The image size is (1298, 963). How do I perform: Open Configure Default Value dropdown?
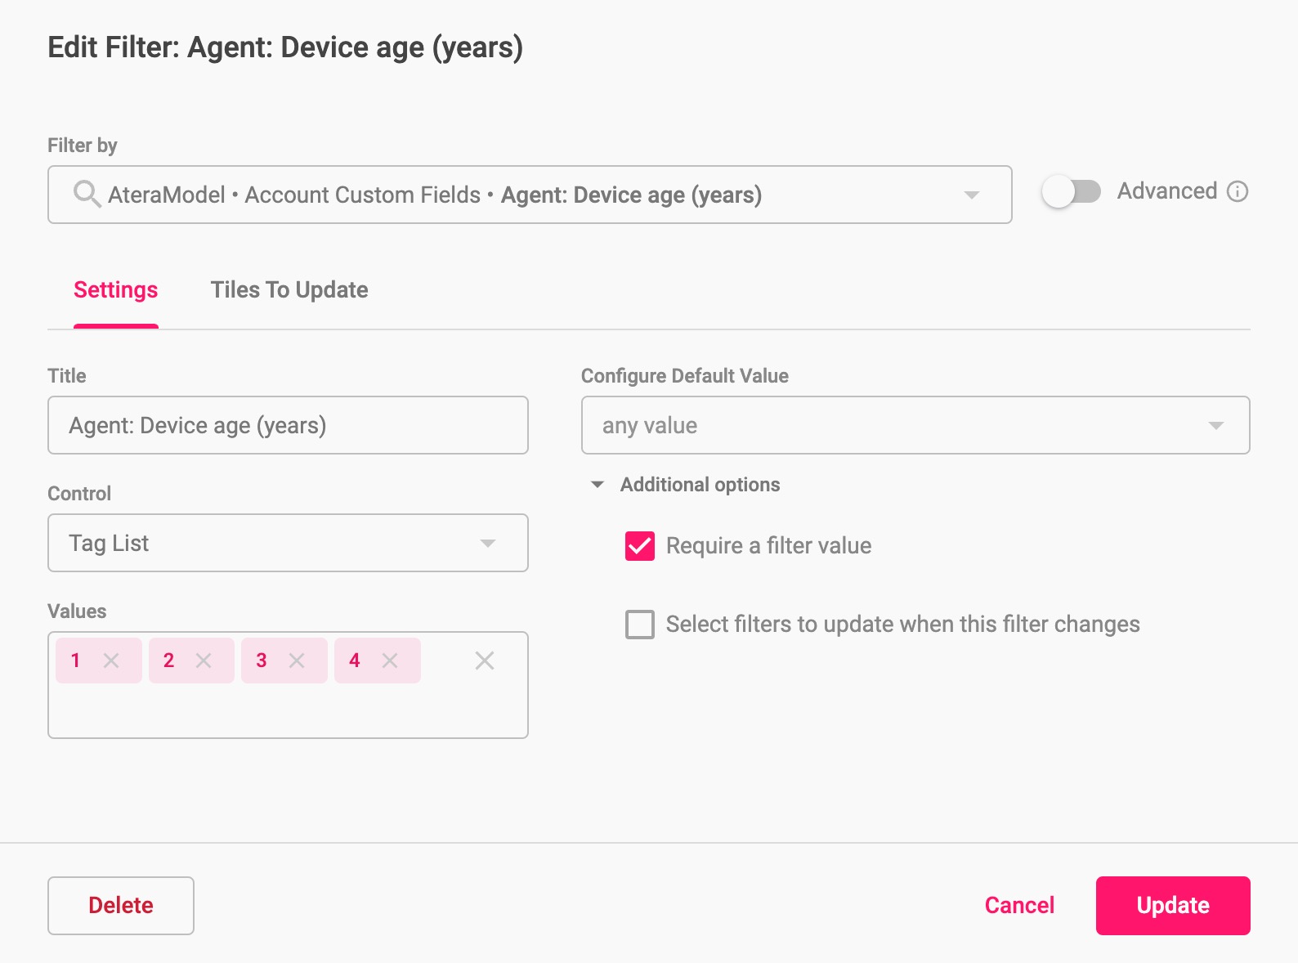915,425
